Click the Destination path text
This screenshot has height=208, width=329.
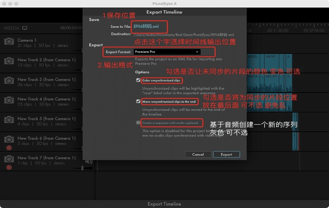coord(183,35)
